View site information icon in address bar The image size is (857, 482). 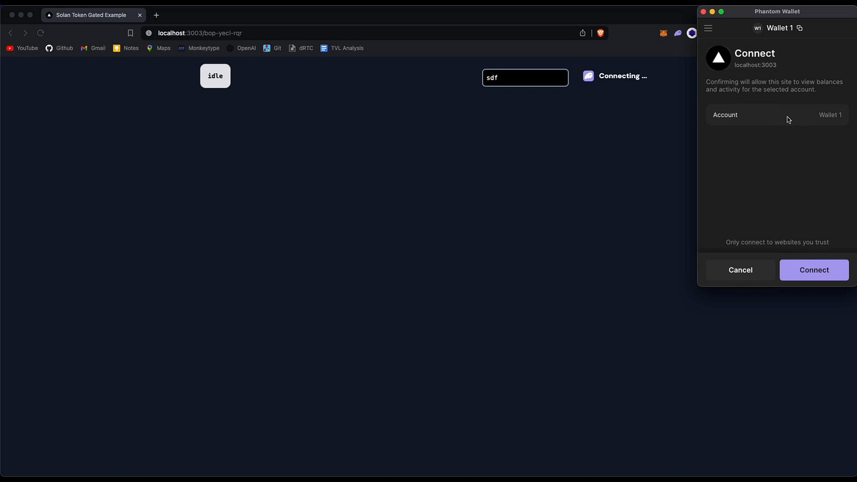[148, 33]
